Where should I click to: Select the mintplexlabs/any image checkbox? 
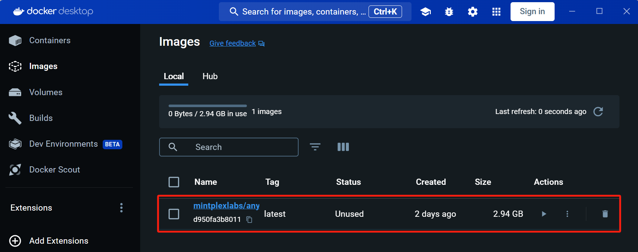174,214
